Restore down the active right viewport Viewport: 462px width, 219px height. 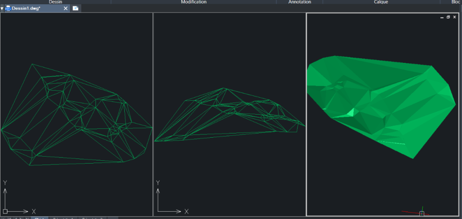click(x=448, y=17)
